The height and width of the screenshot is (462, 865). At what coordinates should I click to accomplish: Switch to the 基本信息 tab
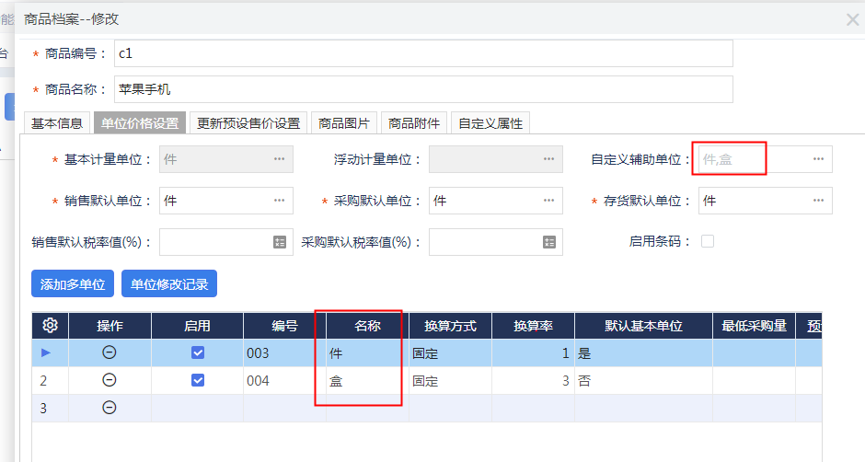tap(57, 123)
